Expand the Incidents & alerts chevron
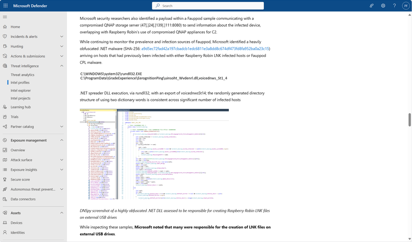Viewport: 412px width, 242px height. (62, 37)
